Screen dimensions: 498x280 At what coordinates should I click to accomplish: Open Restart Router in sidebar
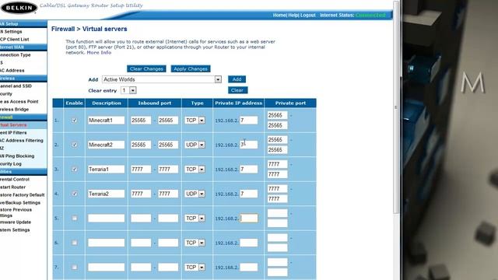(x=12, y=187)
